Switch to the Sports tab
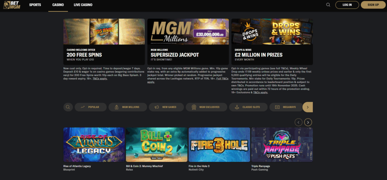The image size is (387, 180). pos(35,5)
